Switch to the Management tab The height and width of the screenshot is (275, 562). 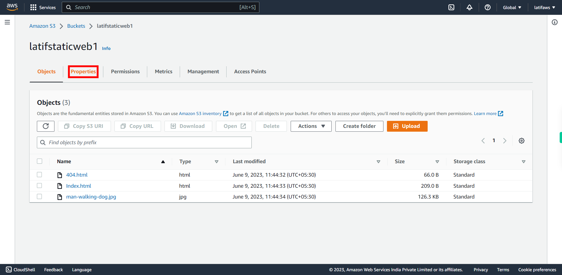[x=203, y=72]
